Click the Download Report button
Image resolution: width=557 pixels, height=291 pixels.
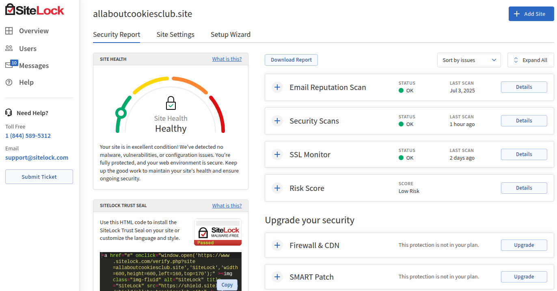tap(291, 60)
